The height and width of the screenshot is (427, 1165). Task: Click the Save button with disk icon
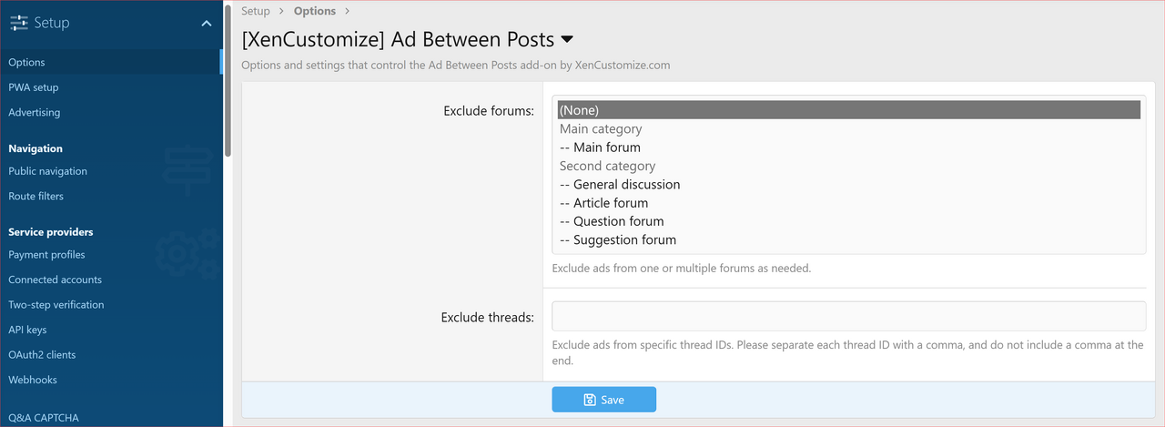[603, 400]
